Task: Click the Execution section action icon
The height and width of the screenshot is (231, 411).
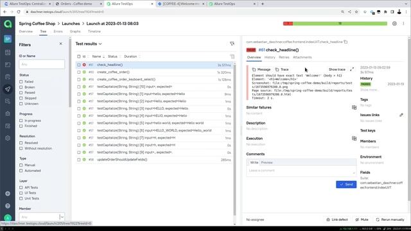Action: 354,139
